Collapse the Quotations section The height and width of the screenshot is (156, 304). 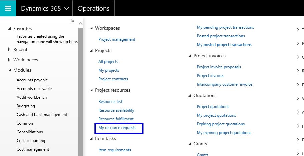[190, 96]
